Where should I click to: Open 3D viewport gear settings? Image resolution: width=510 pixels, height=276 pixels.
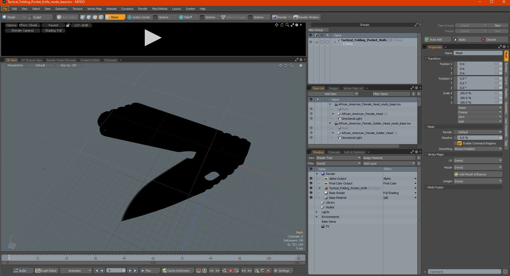(301, 66)
